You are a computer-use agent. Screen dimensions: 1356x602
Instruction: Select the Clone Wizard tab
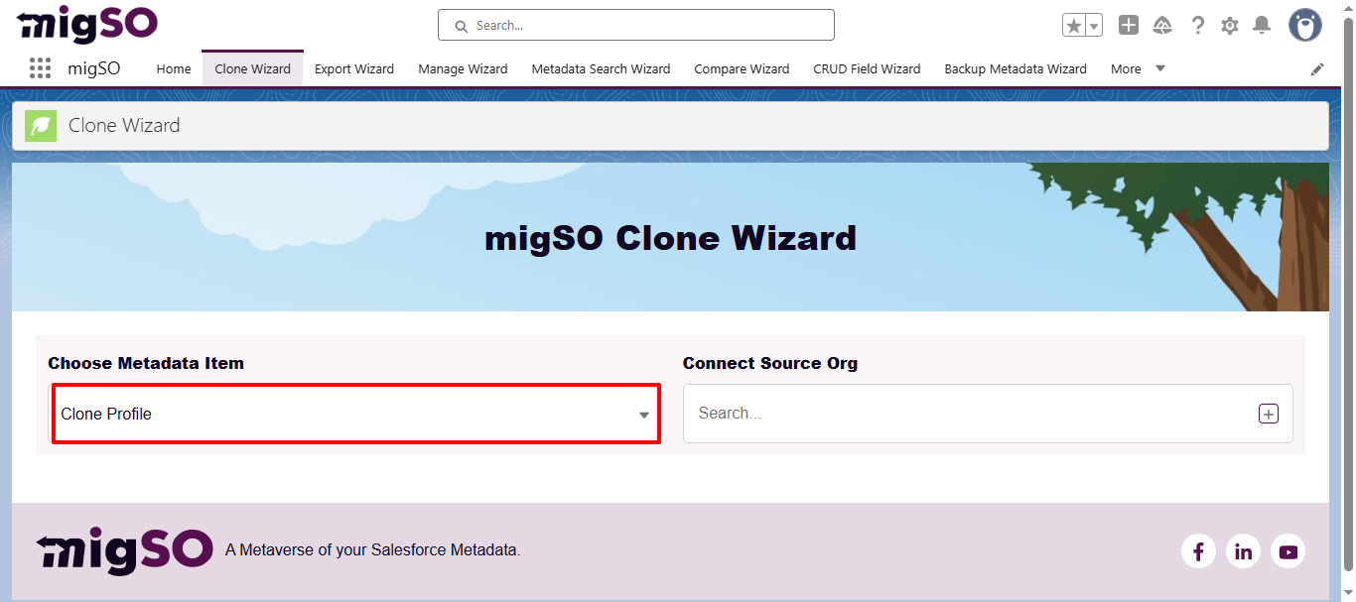pos(252,68)
